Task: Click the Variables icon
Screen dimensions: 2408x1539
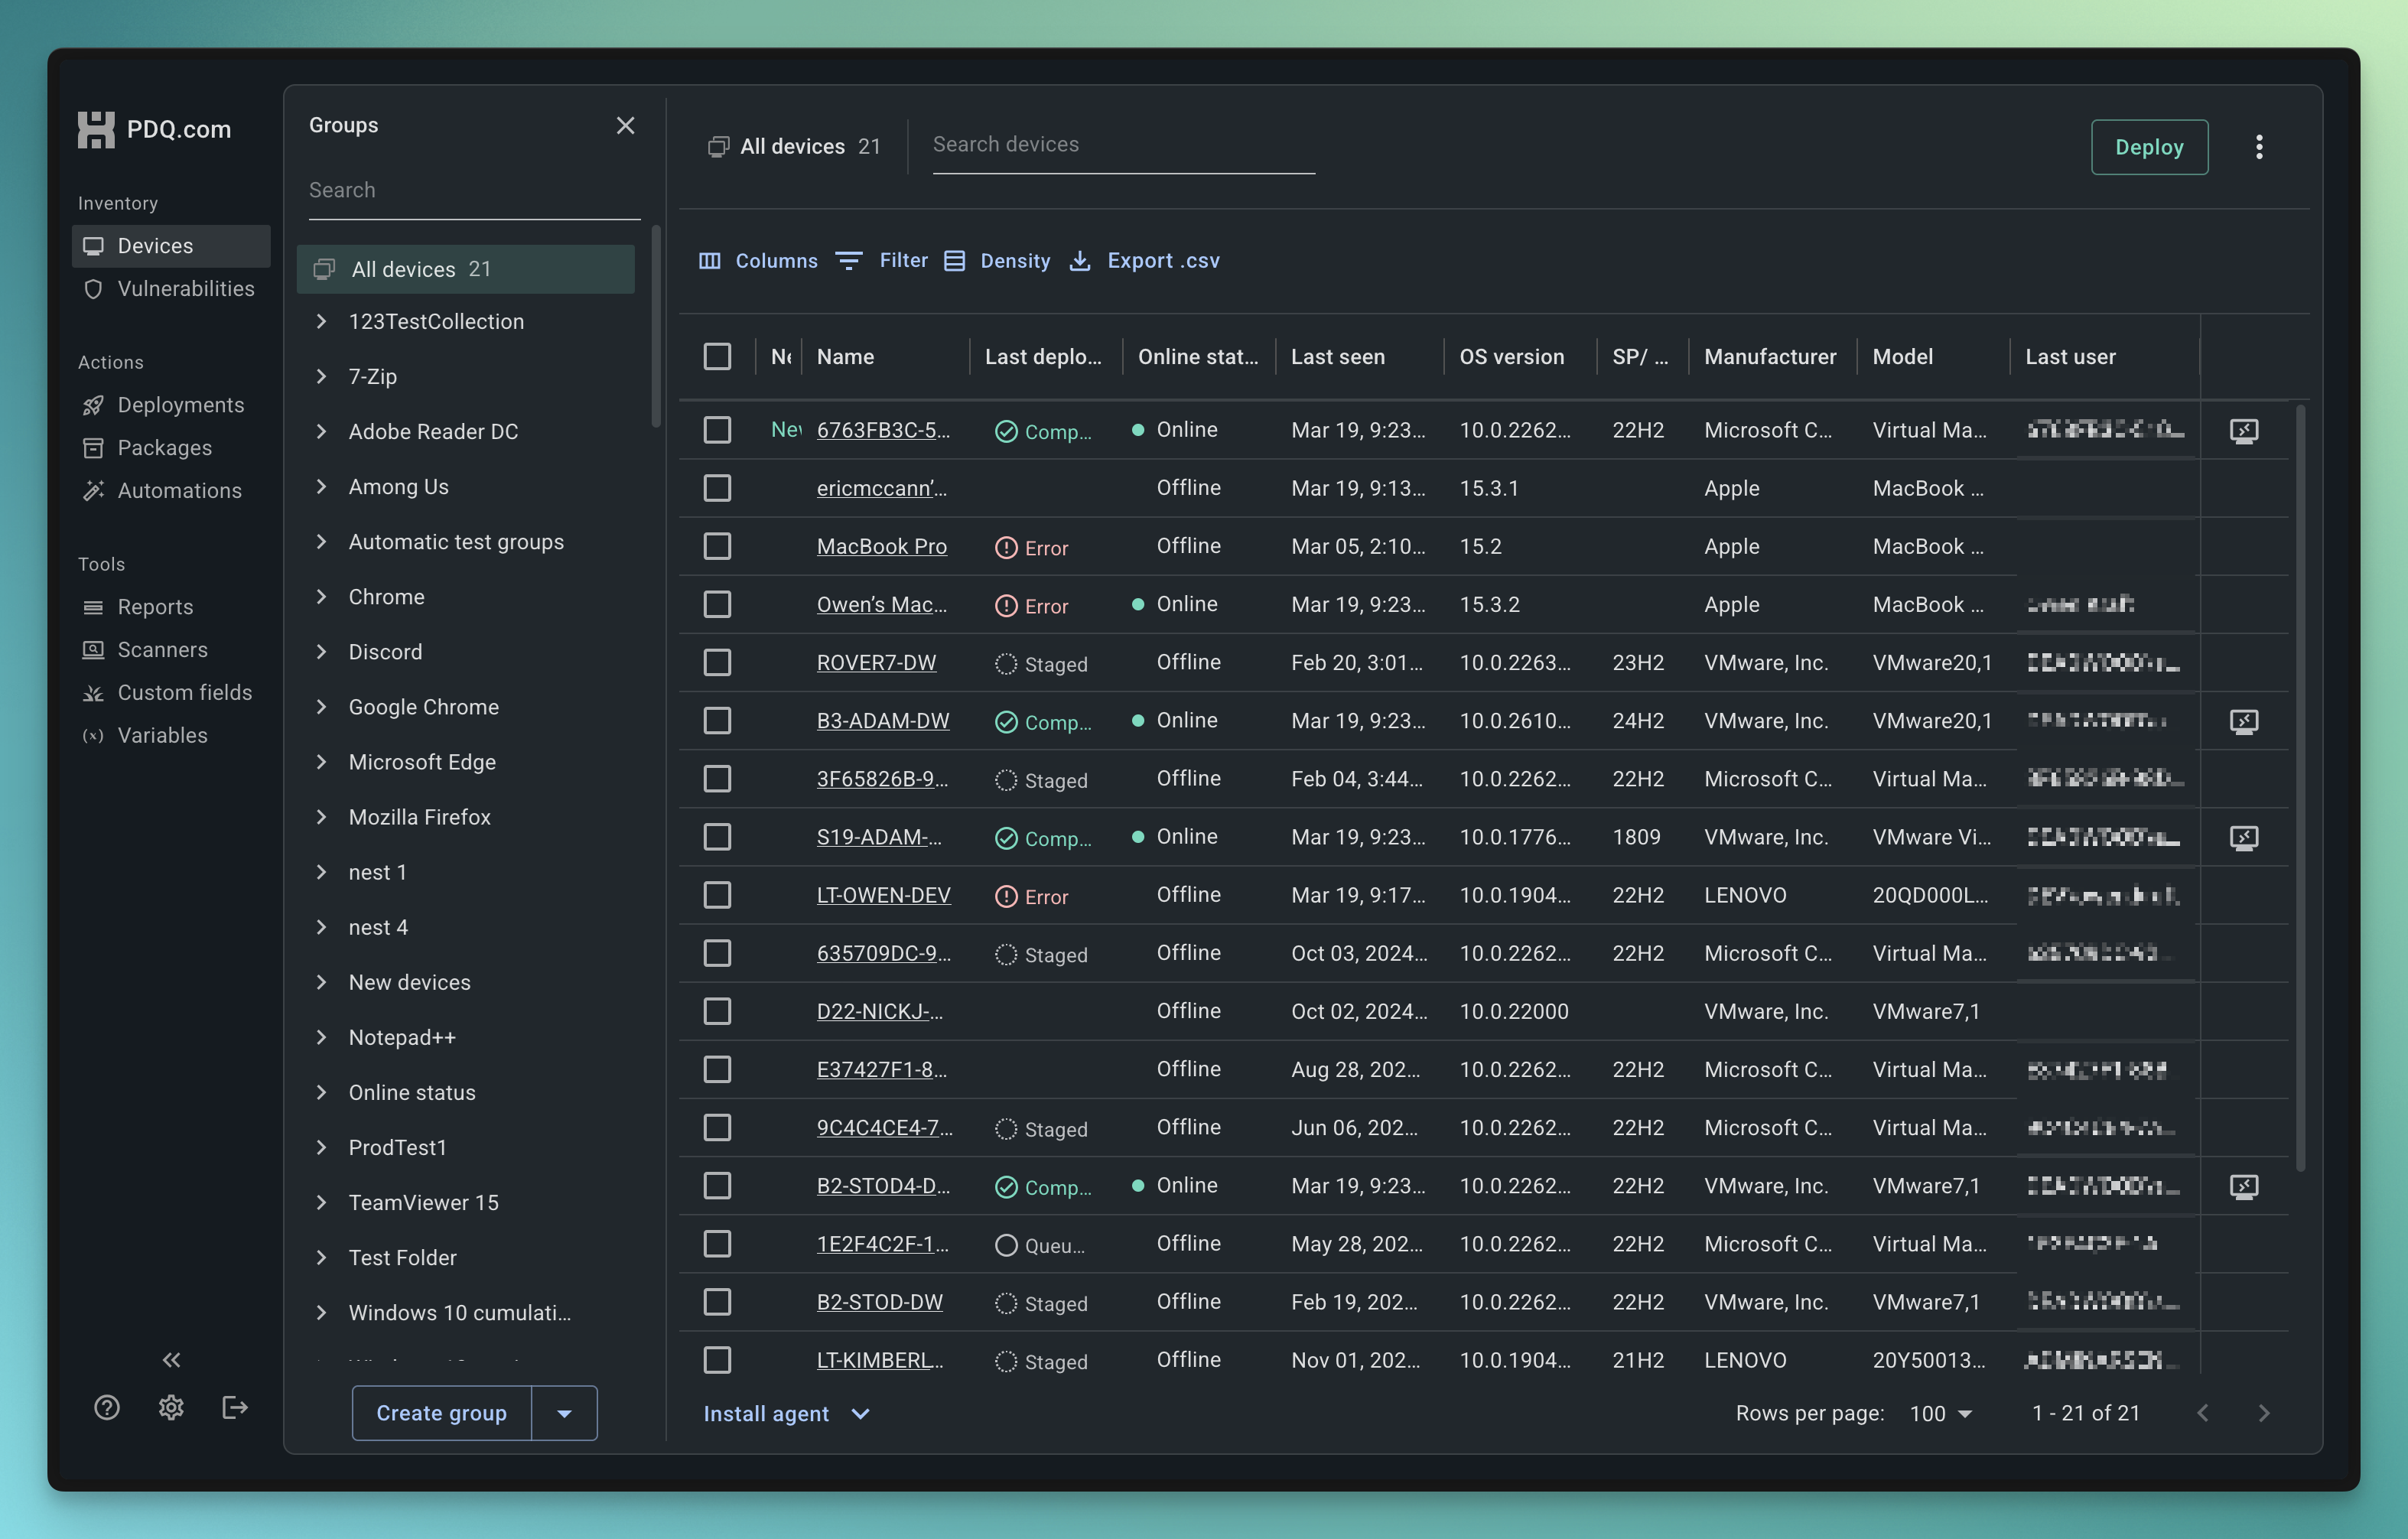Action: [93, 736]
